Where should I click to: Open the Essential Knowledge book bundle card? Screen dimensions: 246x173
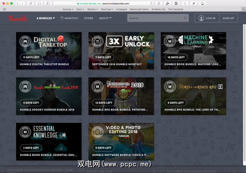(48, 141)
